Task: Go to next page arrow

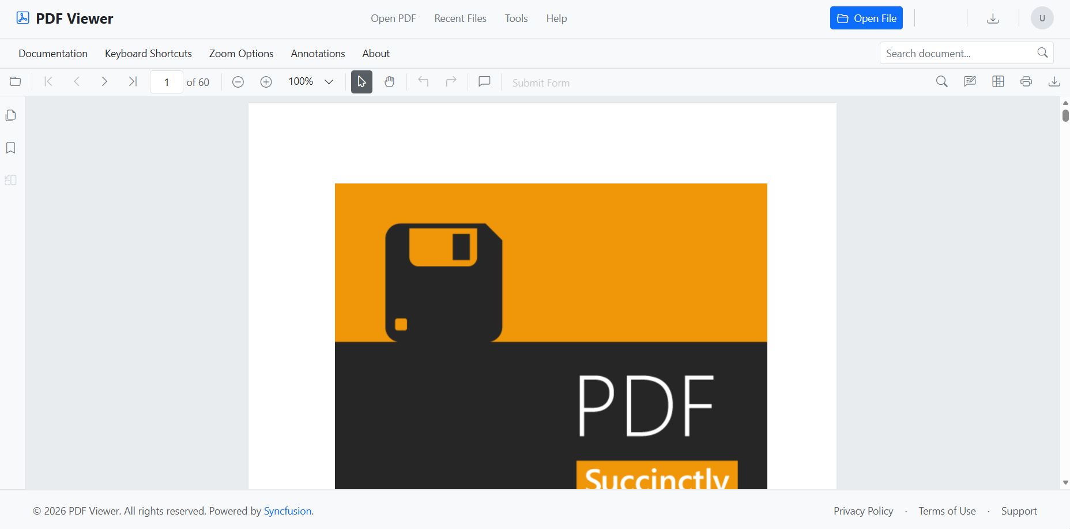Action: click(x=104, y=82)
